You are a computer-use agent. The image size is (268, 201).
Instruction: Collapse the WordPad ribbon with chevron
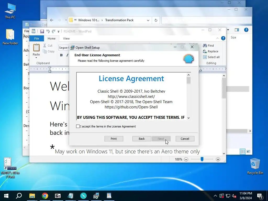coord(217,38)
